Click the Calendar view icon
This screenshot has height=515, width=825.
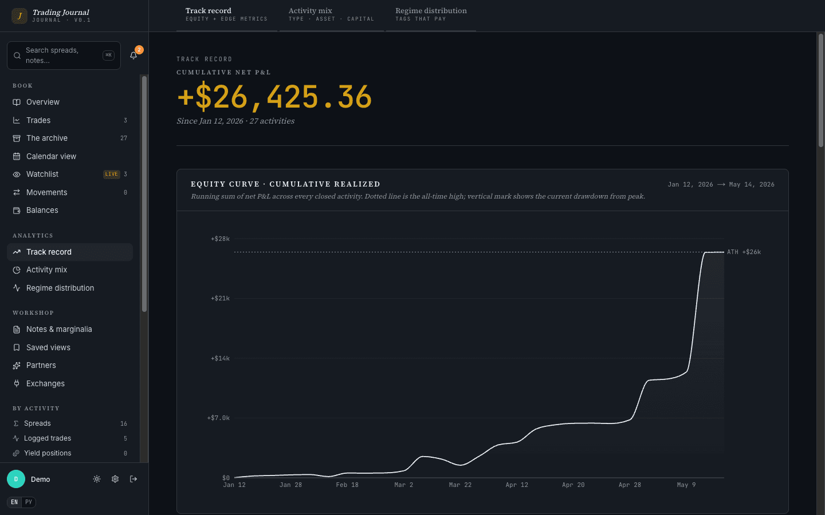(x=17, y=156)
